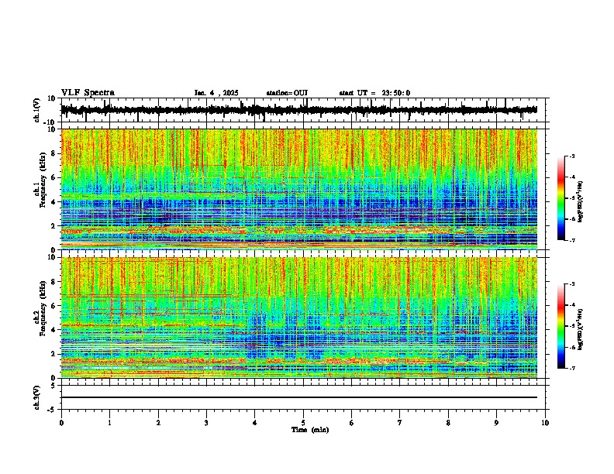Image resolution: width=614 pixels, height=474 pixels.
Task: Click the ch.1 spectrogram color scale bar
Action: pos(561,198)
